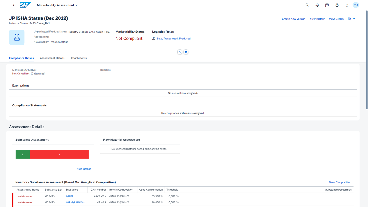This screenshot has height=207, width=368.
Task: Click CAS Number column header
Action: point(98,190)
